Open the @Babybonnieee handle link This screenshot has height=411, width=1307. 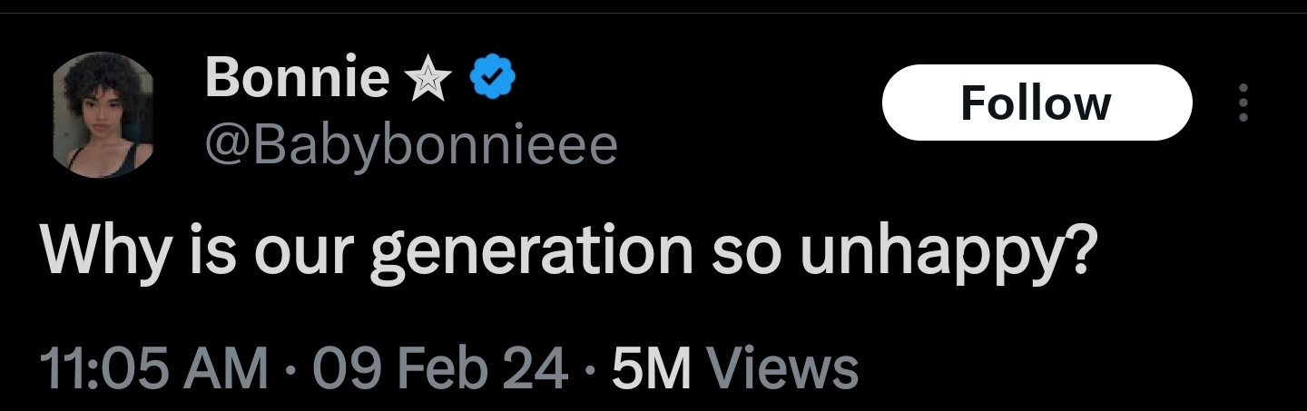(x=411, y=145)
